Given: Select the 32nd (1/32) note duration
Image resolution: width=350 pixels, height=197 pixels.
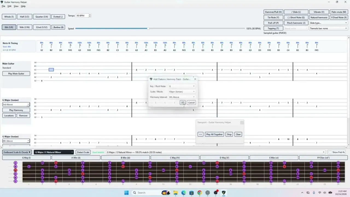Looking at the screenshot, I should [x=42, y=27].
